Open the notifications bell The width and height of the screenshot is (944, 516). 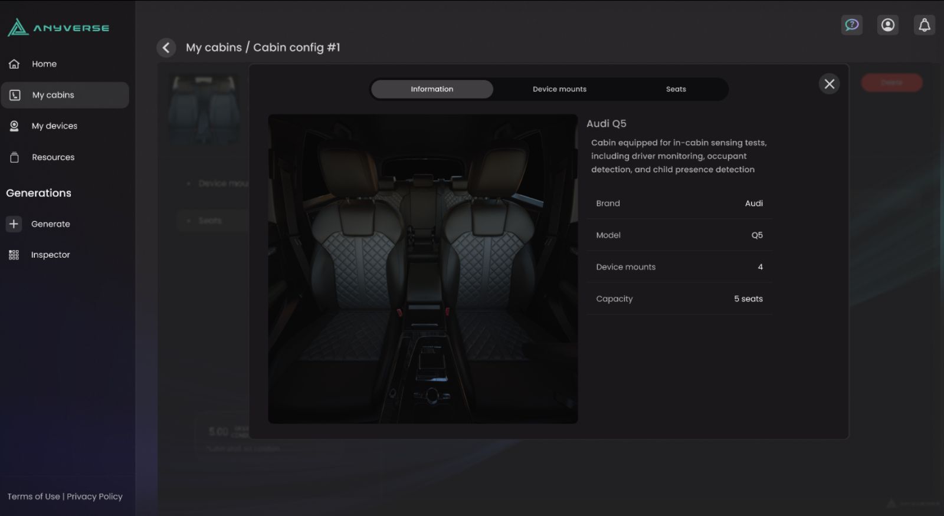(924, 25)
